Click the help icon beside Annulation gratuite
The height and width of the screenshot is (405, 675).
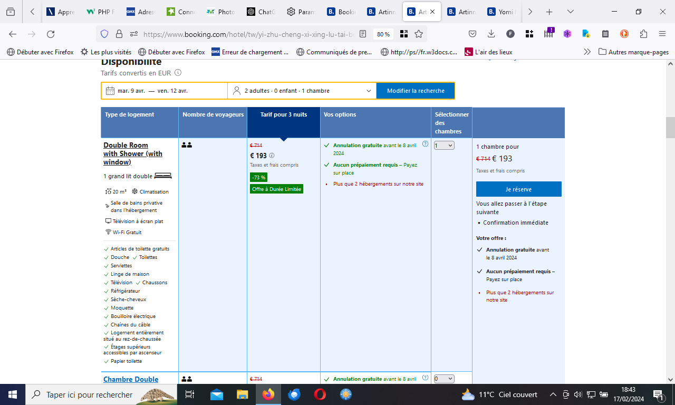(x=425, y=144)
